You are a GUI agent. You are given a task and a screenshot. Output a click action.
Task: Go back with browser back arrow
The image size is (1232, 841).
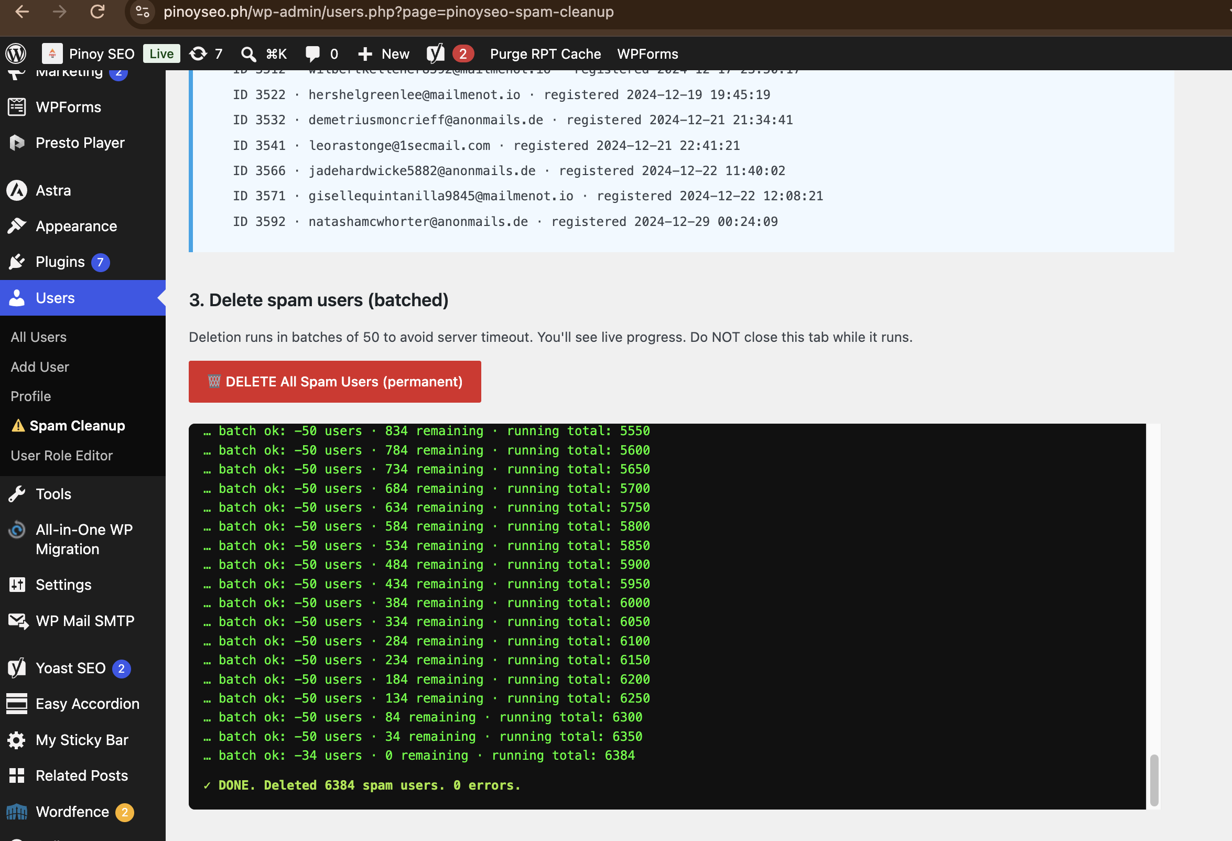21,11
